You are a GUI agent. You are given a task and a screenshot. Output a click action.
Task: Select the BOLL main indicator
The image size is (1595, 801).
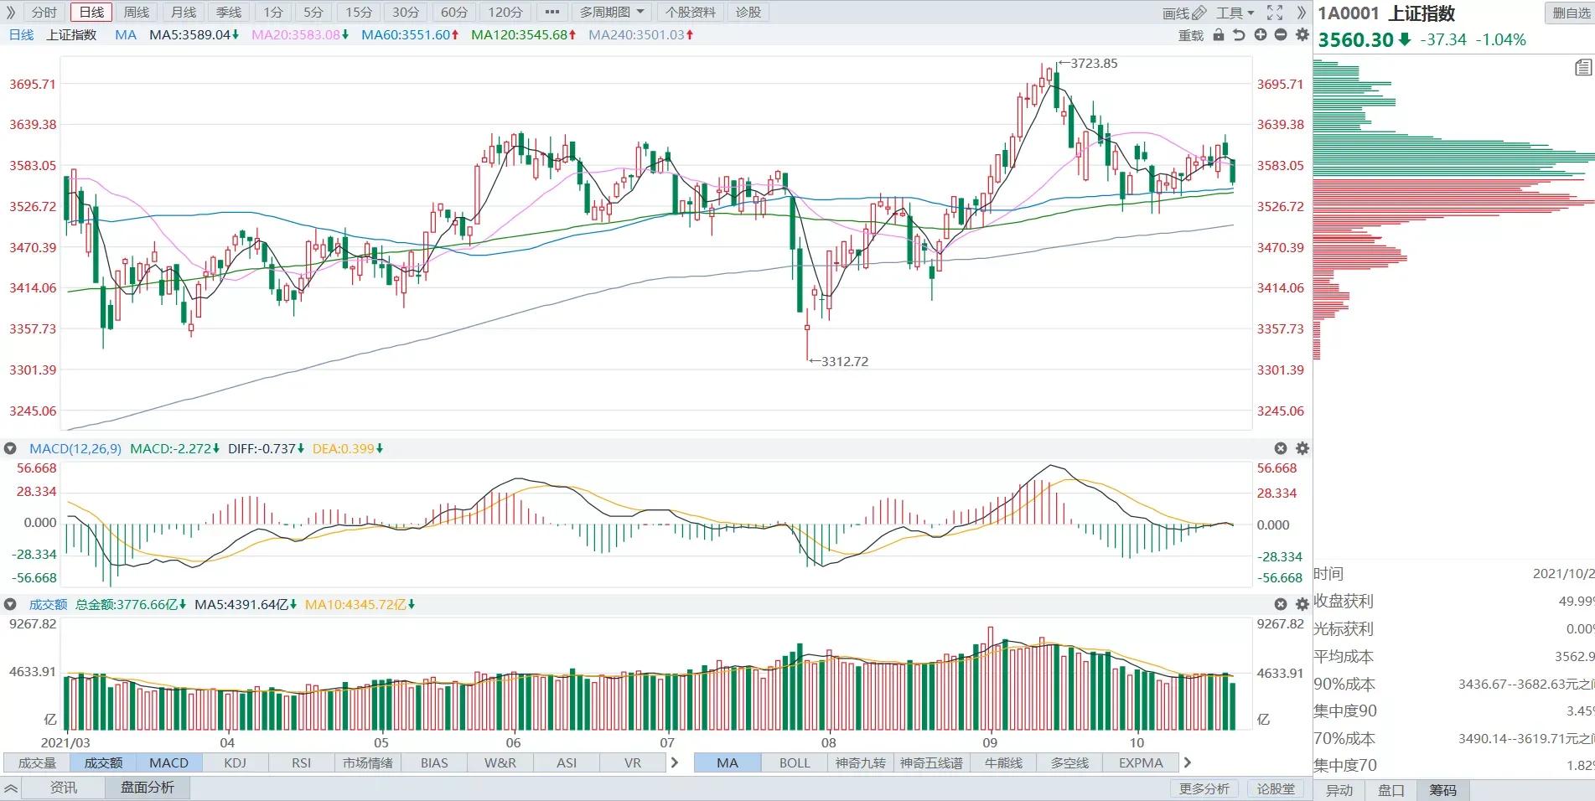795,762
